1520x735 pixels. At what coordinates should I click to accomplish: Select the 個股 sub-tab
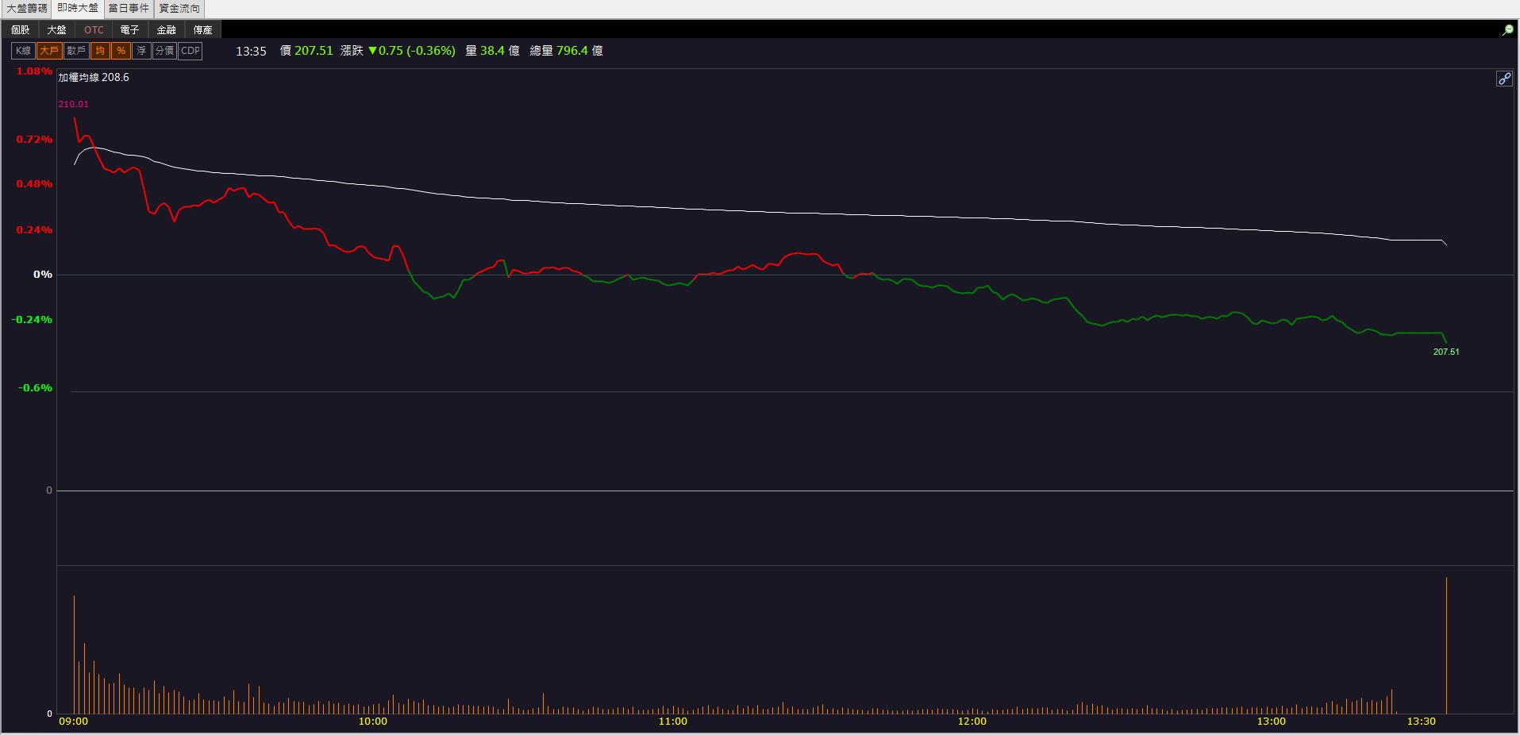pyautogui.click(x=21, y=30)
